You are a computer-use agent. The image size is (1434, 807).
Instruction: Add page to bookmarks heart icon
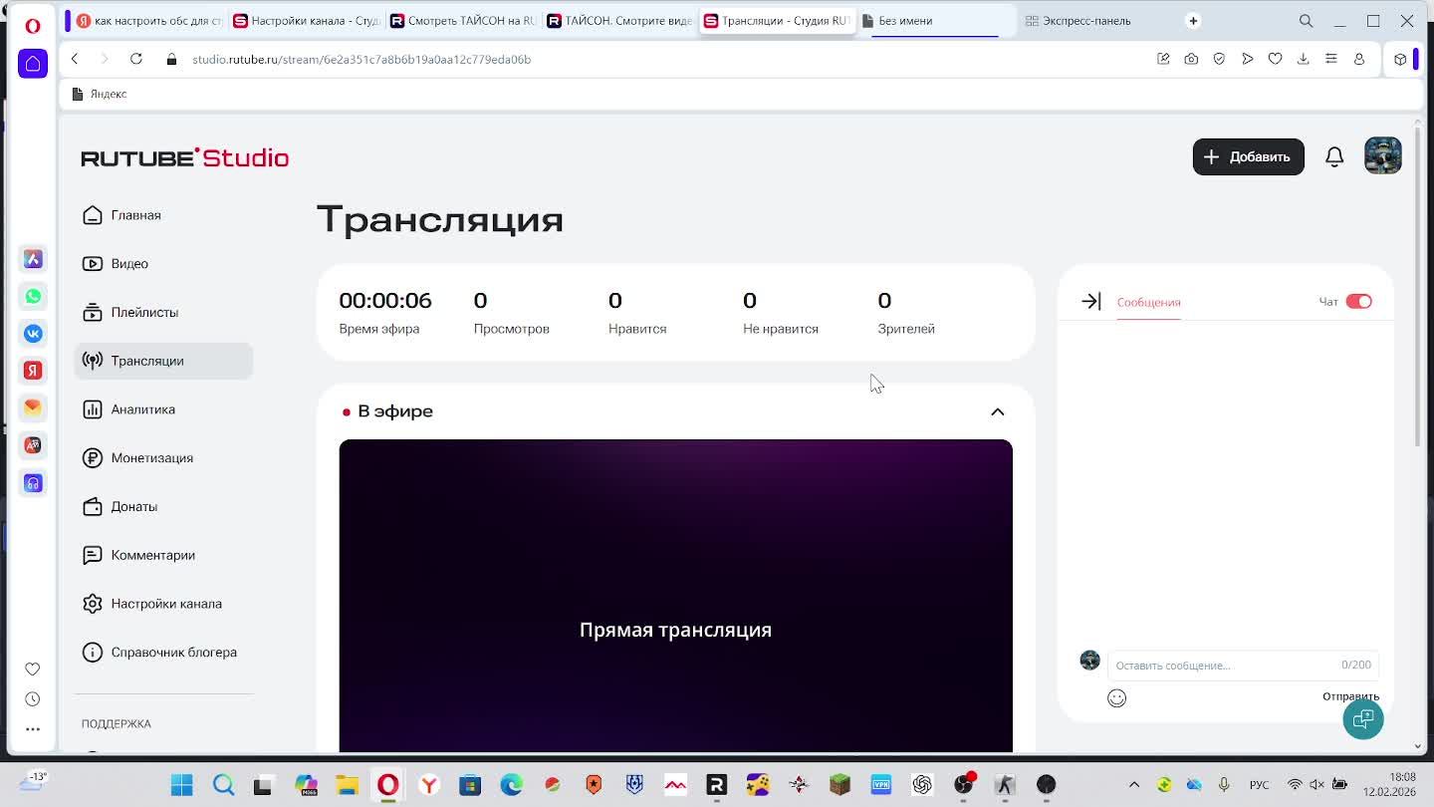1275,59
